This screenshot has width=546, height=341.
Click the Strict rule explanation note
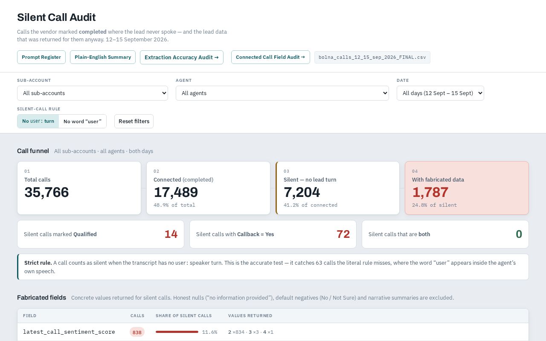[x=273, y=267]
